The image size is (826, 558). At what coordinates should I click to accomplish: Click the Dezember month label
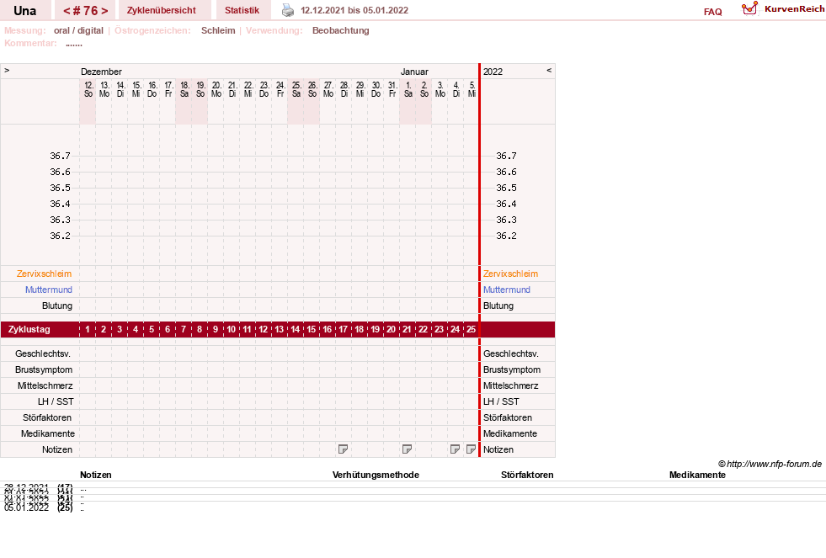[x=101, y=72]
